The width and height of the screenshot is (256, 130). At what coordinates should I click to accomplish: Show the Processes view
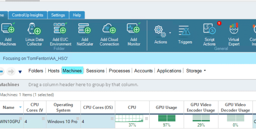click(x=119, y=71)
